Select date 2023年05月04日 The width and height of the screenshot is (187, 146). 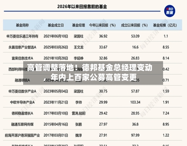click(56, 91)
